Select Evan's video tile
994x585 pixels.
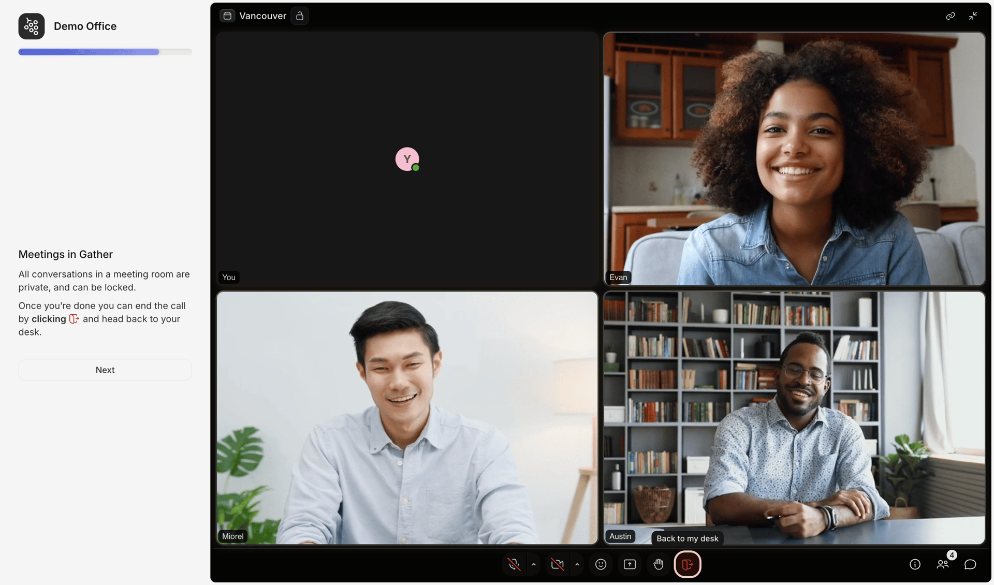795,159
